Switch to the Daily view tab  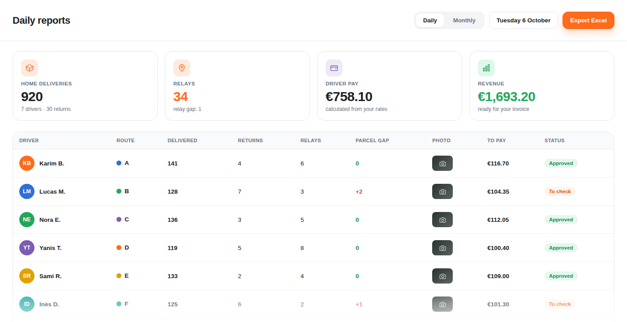430,21
